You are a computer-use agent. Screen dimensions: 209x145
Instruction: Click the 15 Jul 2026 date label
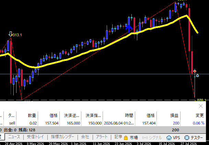[166, 144]
